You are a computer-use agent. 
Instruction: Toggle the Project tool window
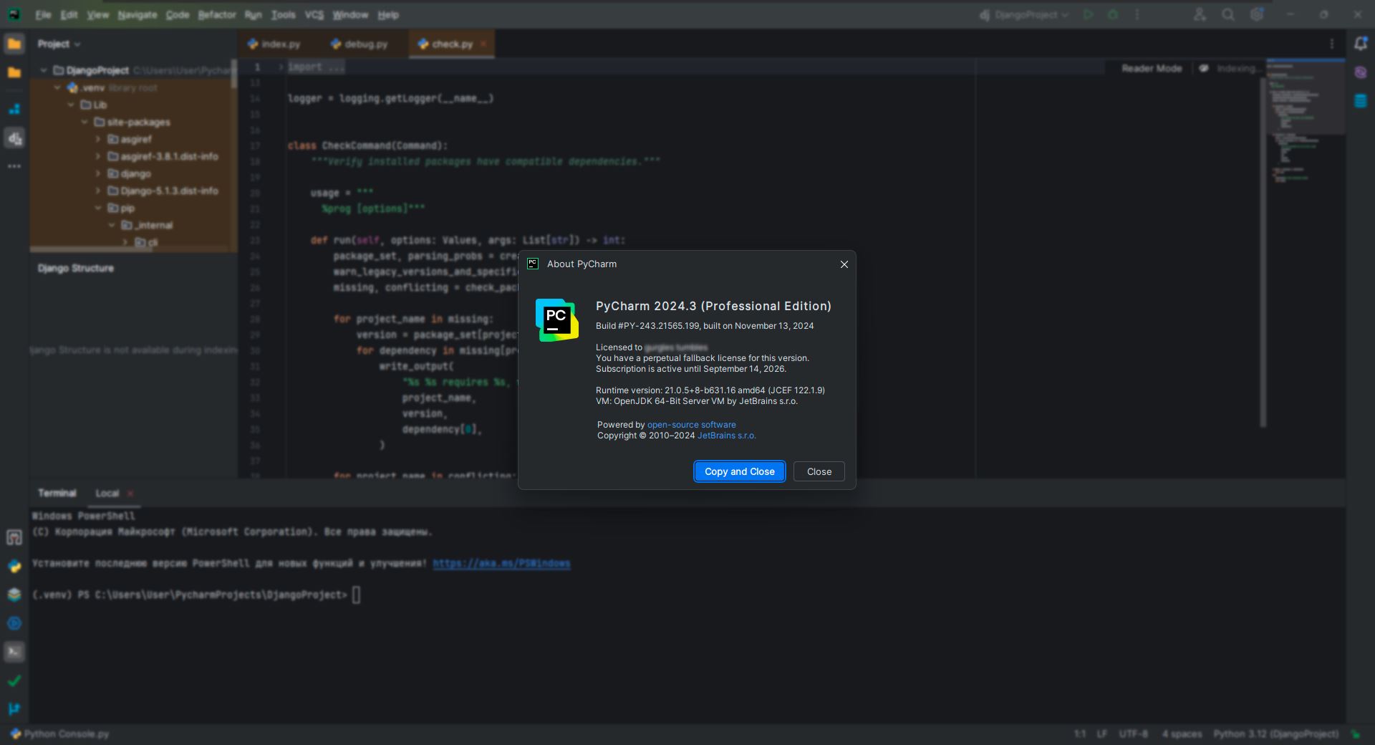pyautogui.click(x=14, y=44)
